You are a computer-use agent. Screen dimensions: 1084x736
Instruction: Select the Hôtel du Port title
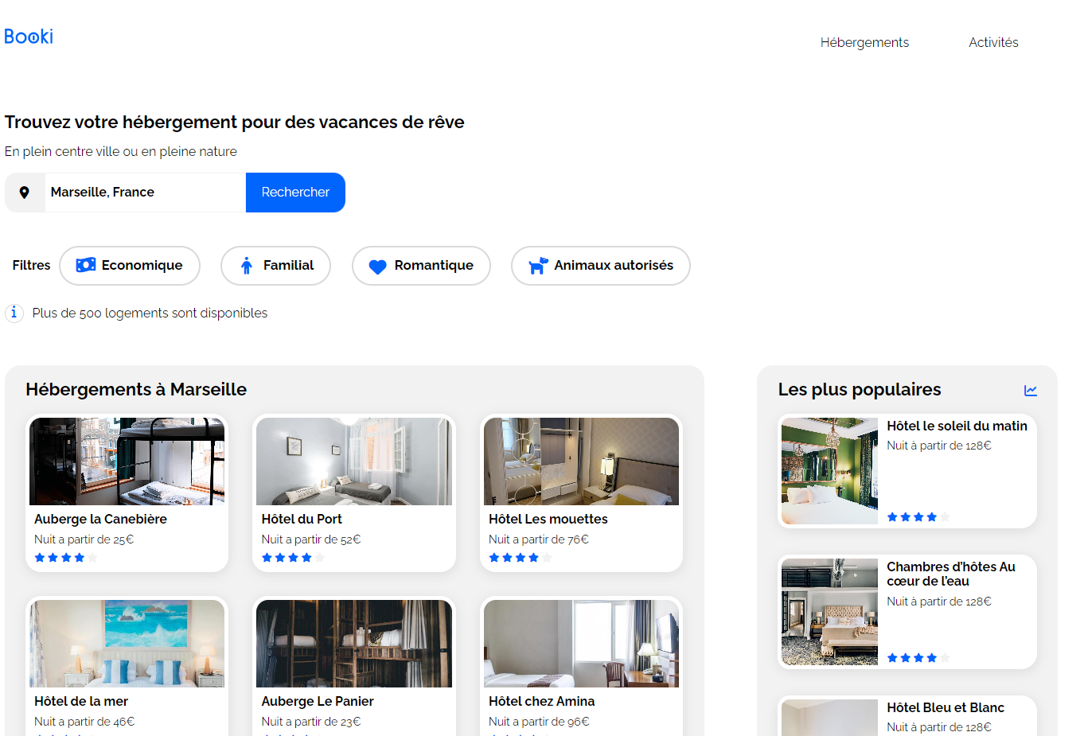(x=302, y=519)
